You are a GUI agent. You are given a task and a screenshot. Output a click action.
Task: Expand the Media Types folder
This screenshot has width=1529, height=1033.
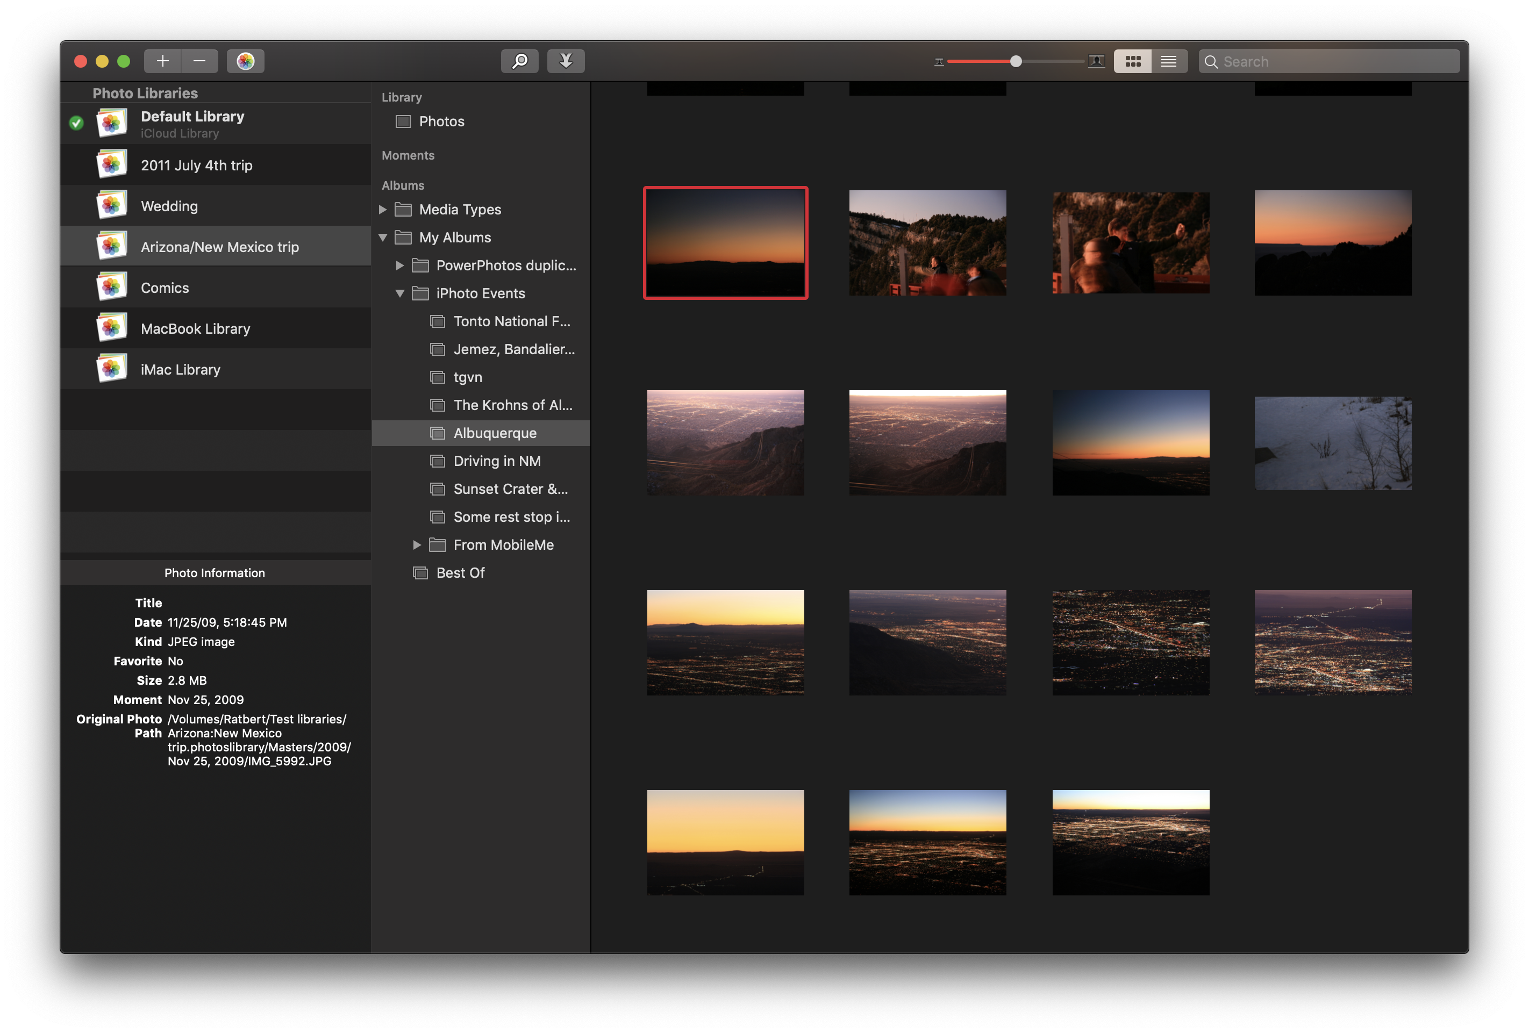(x=382, y=210)
